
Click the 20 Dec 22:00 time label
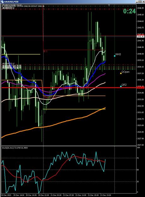point(43,195)
